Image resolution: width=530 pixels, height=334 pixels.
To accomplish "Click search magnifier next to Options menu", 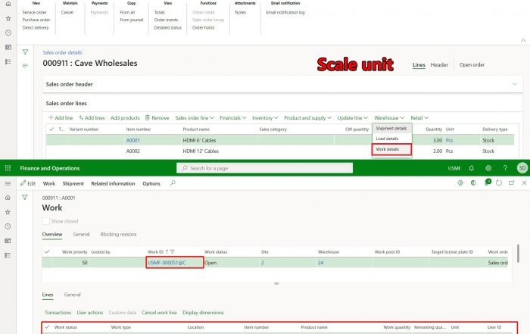I will click(x=173, y=183).
